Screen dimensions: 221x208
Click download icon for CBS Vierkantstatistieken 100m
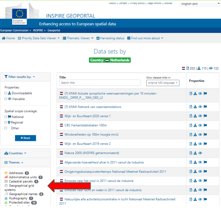pyautogui.click(x=195, y=125)
